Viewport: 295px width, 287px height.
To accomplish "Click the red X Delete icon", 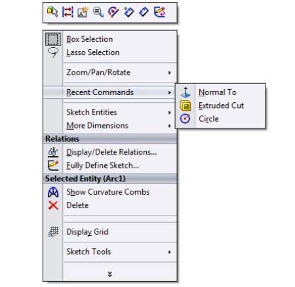I will 53,206.
